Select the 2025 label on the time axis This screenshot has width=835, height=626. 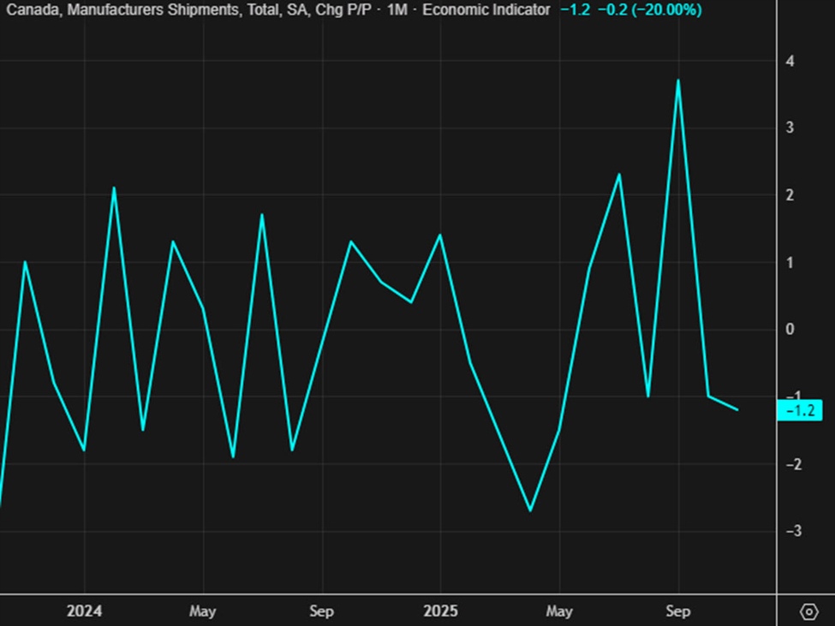pyautogui.click(x=440, y=611)
